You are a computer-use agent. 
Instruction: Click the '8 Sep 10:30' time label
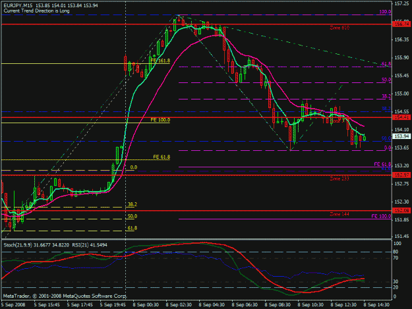tap(310, 304)
